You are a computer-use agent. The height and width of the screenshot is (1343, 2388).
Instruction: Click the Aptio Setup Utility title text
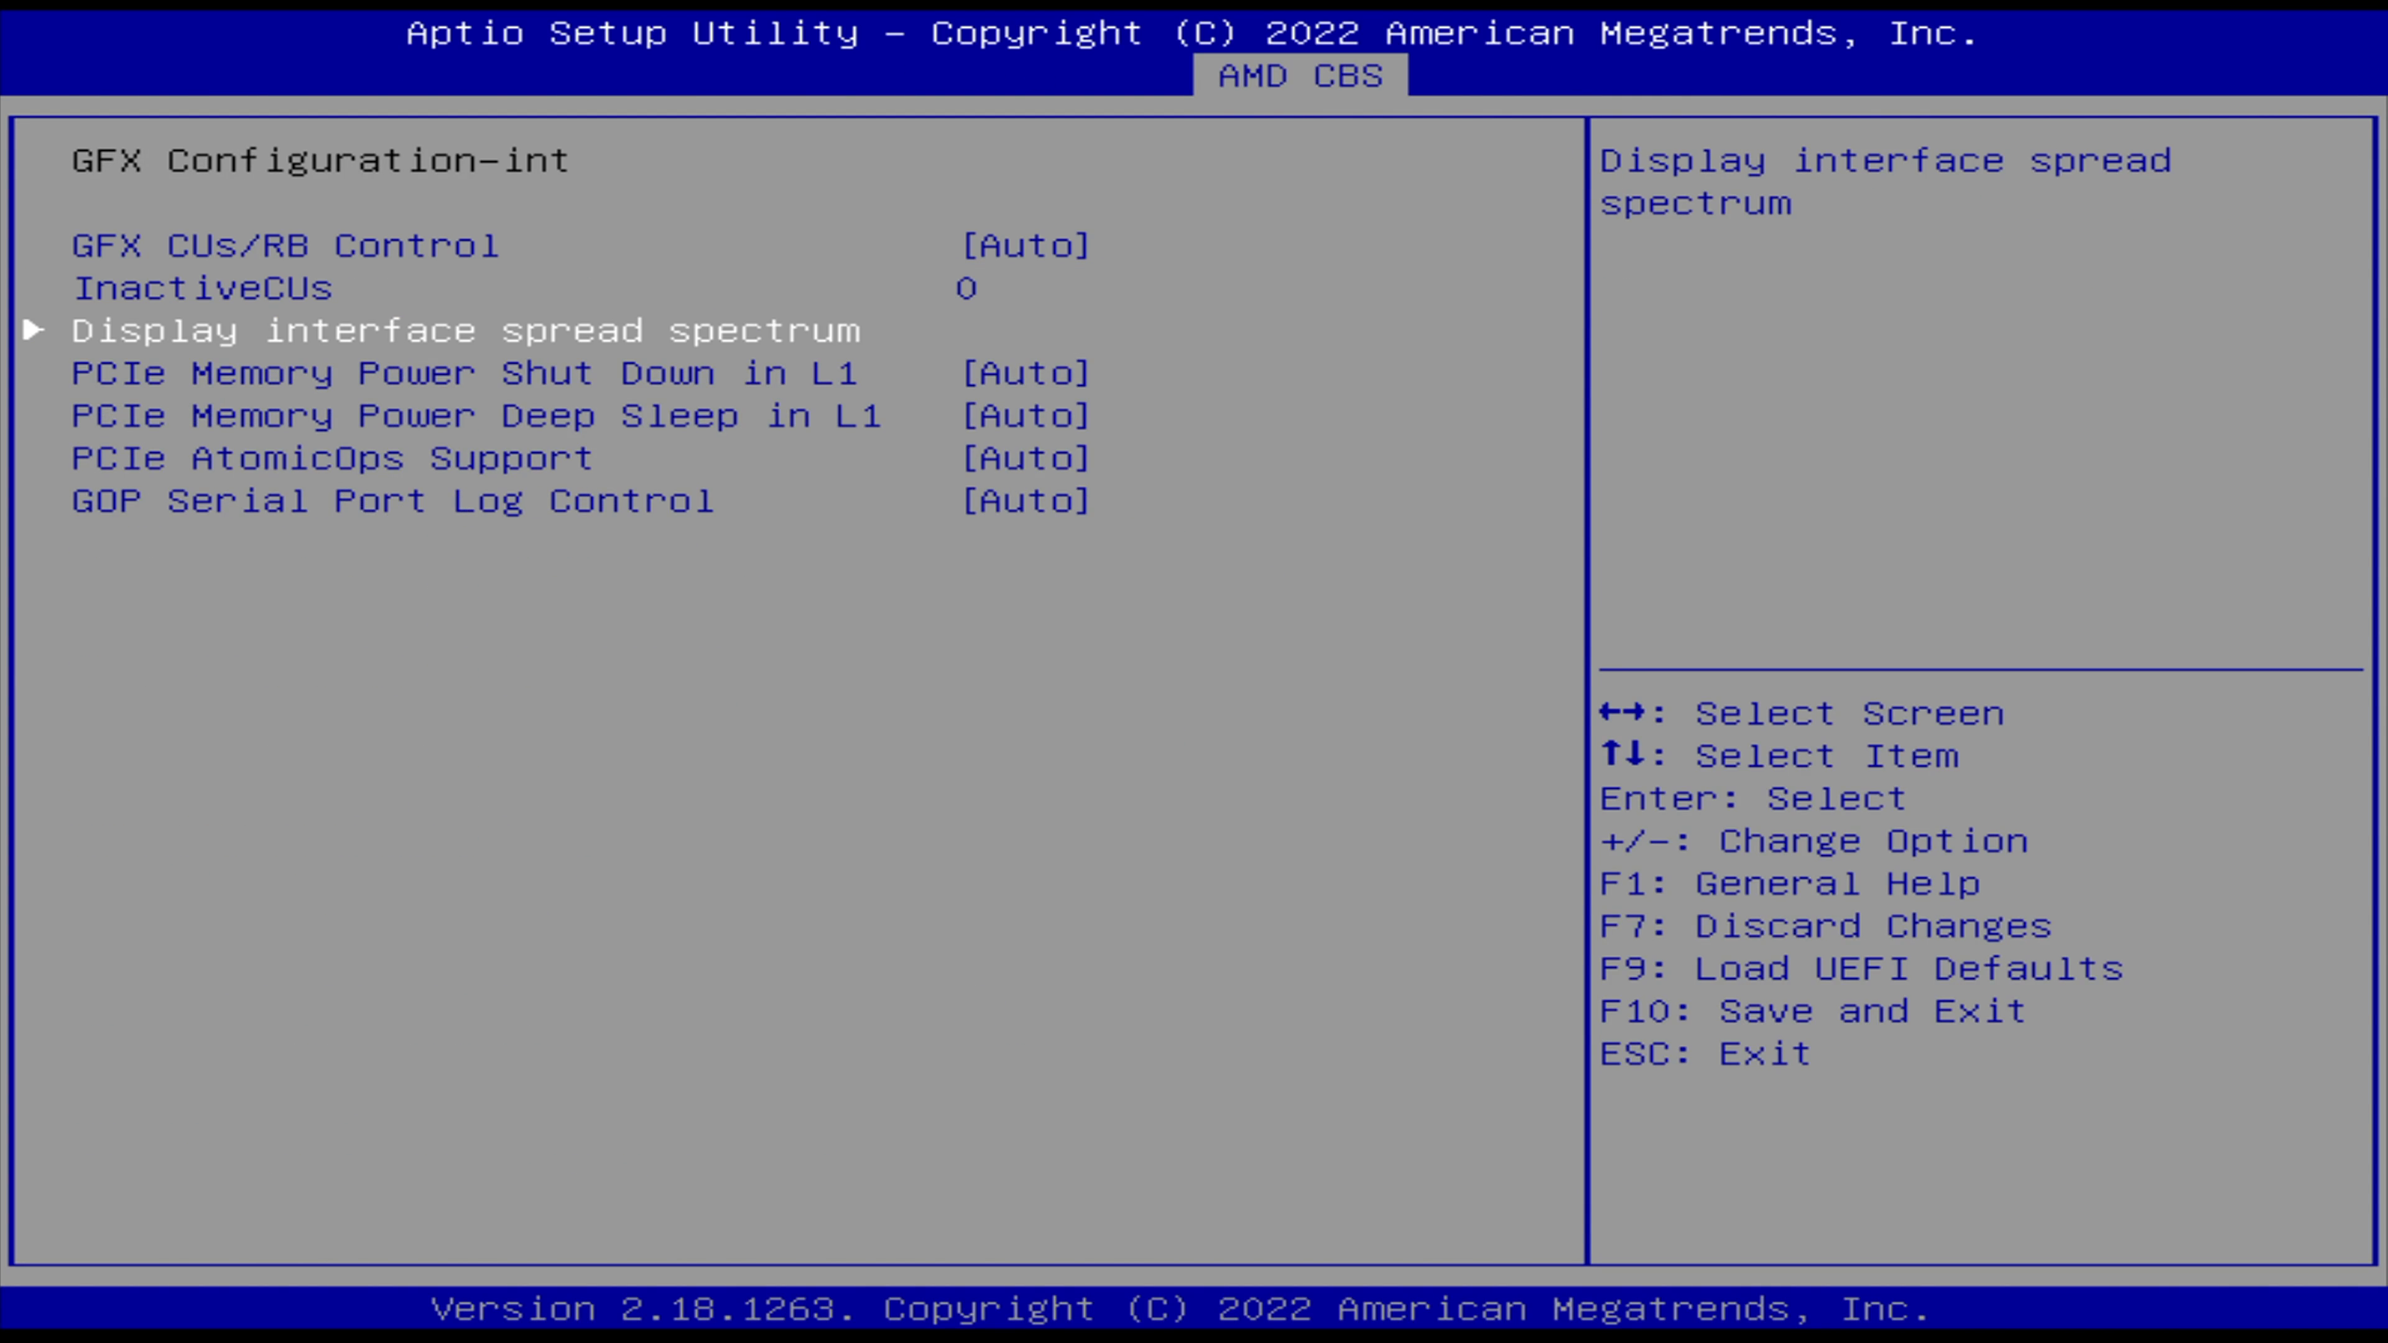1192,34
